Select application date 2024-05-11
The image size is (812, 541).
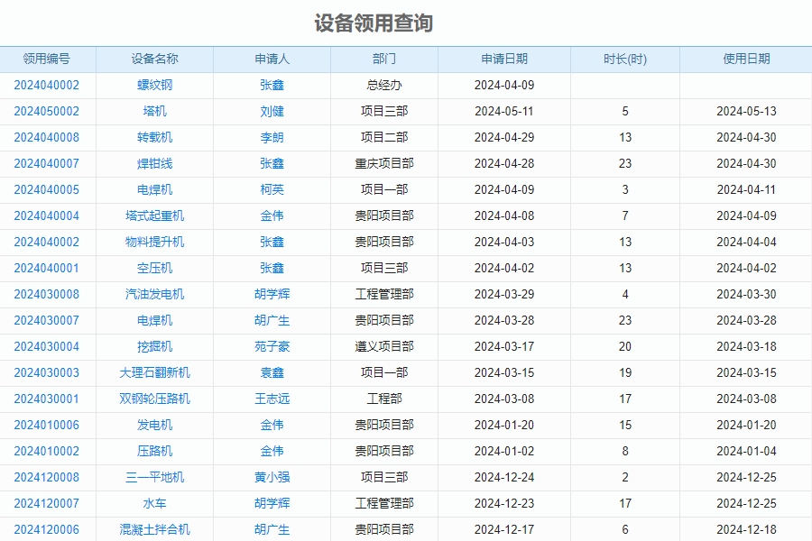tap(504, 111)
